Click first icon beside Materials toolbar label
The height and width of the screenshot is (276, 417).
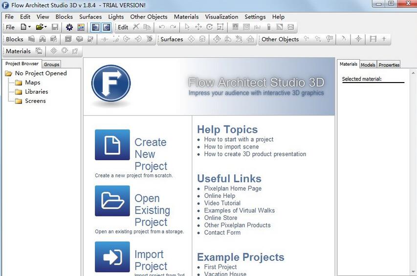point(39,51)
